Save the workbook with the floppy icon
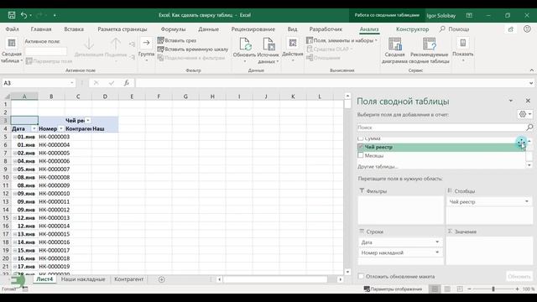Screen dimensions: 537x302 click(12, 15)
